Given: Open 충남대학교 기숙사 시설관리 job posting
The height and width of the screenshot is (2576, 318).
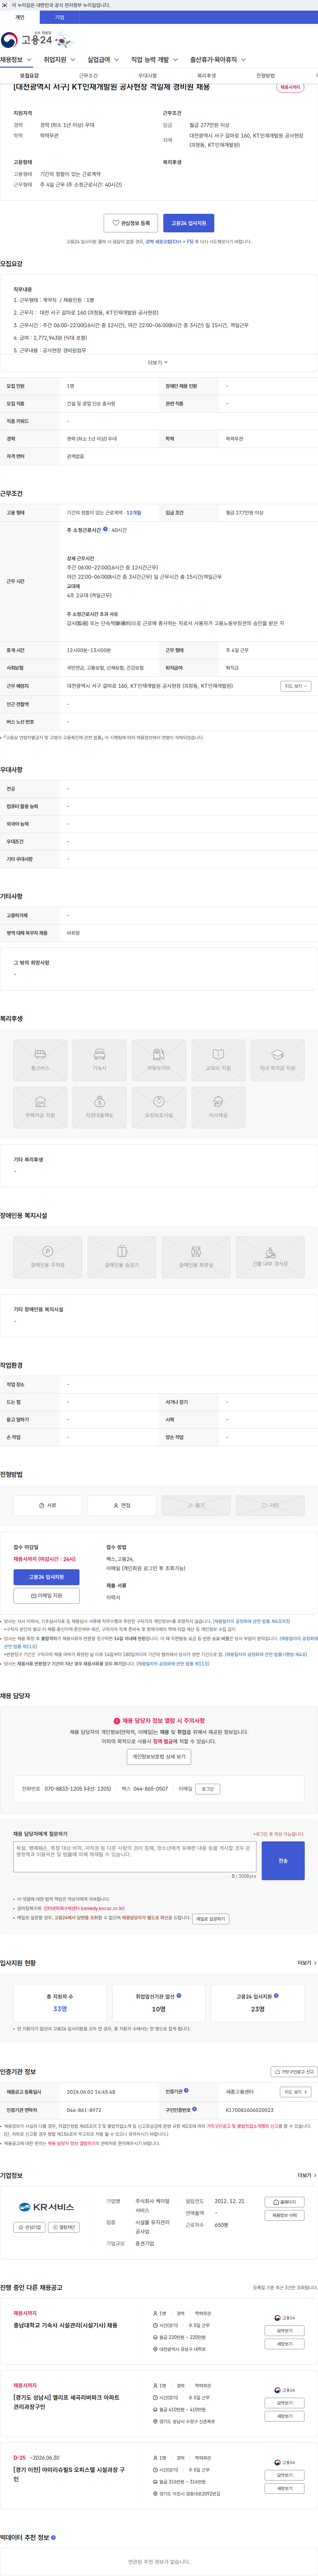Looking at the screenshot, I should [x=65, y=2325].
